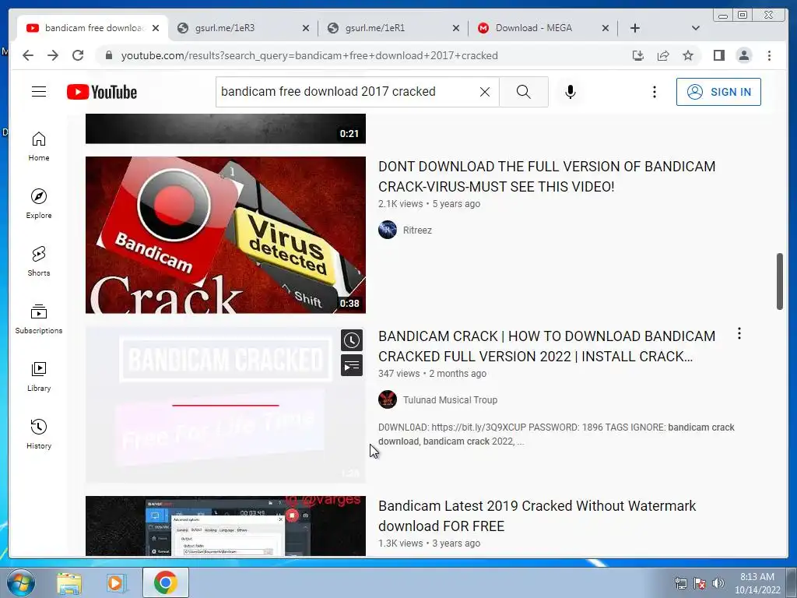
Task: Start voice search with microphone icon
Action: [571, 92]
